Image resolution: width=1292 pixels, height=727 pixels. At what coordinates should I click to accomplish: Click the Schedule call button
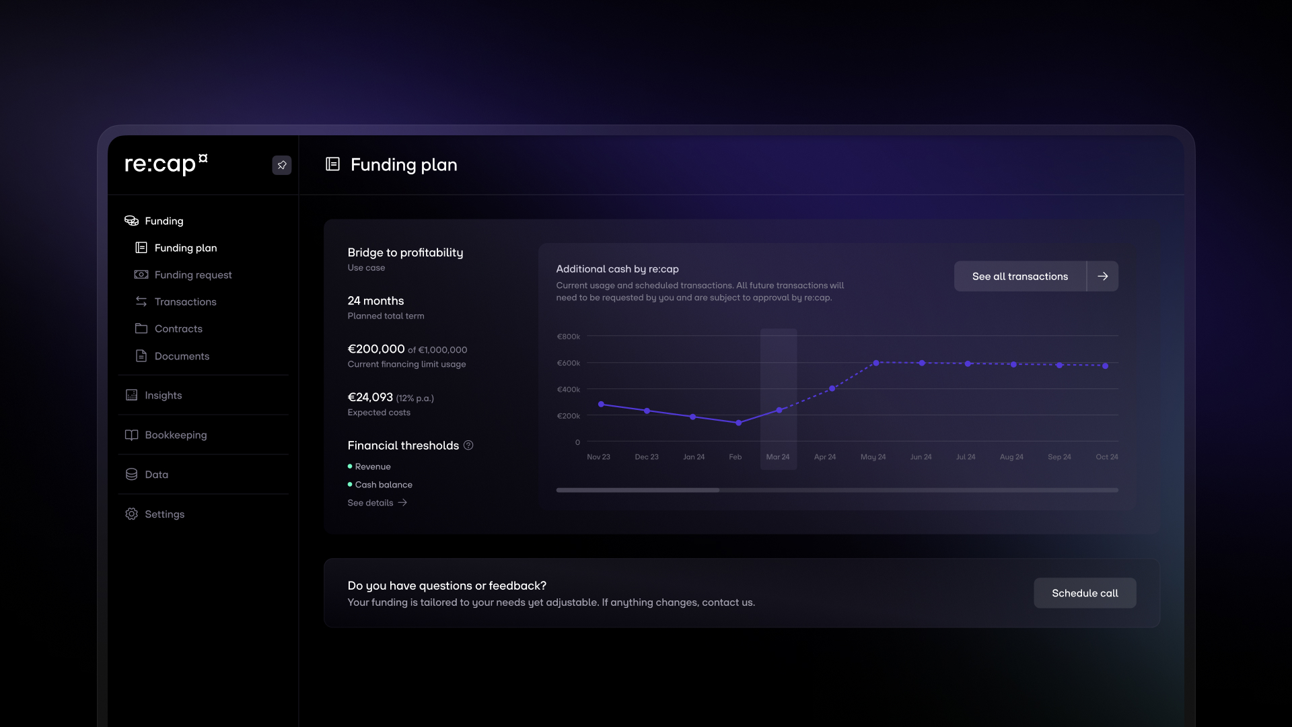point(1085,593)
